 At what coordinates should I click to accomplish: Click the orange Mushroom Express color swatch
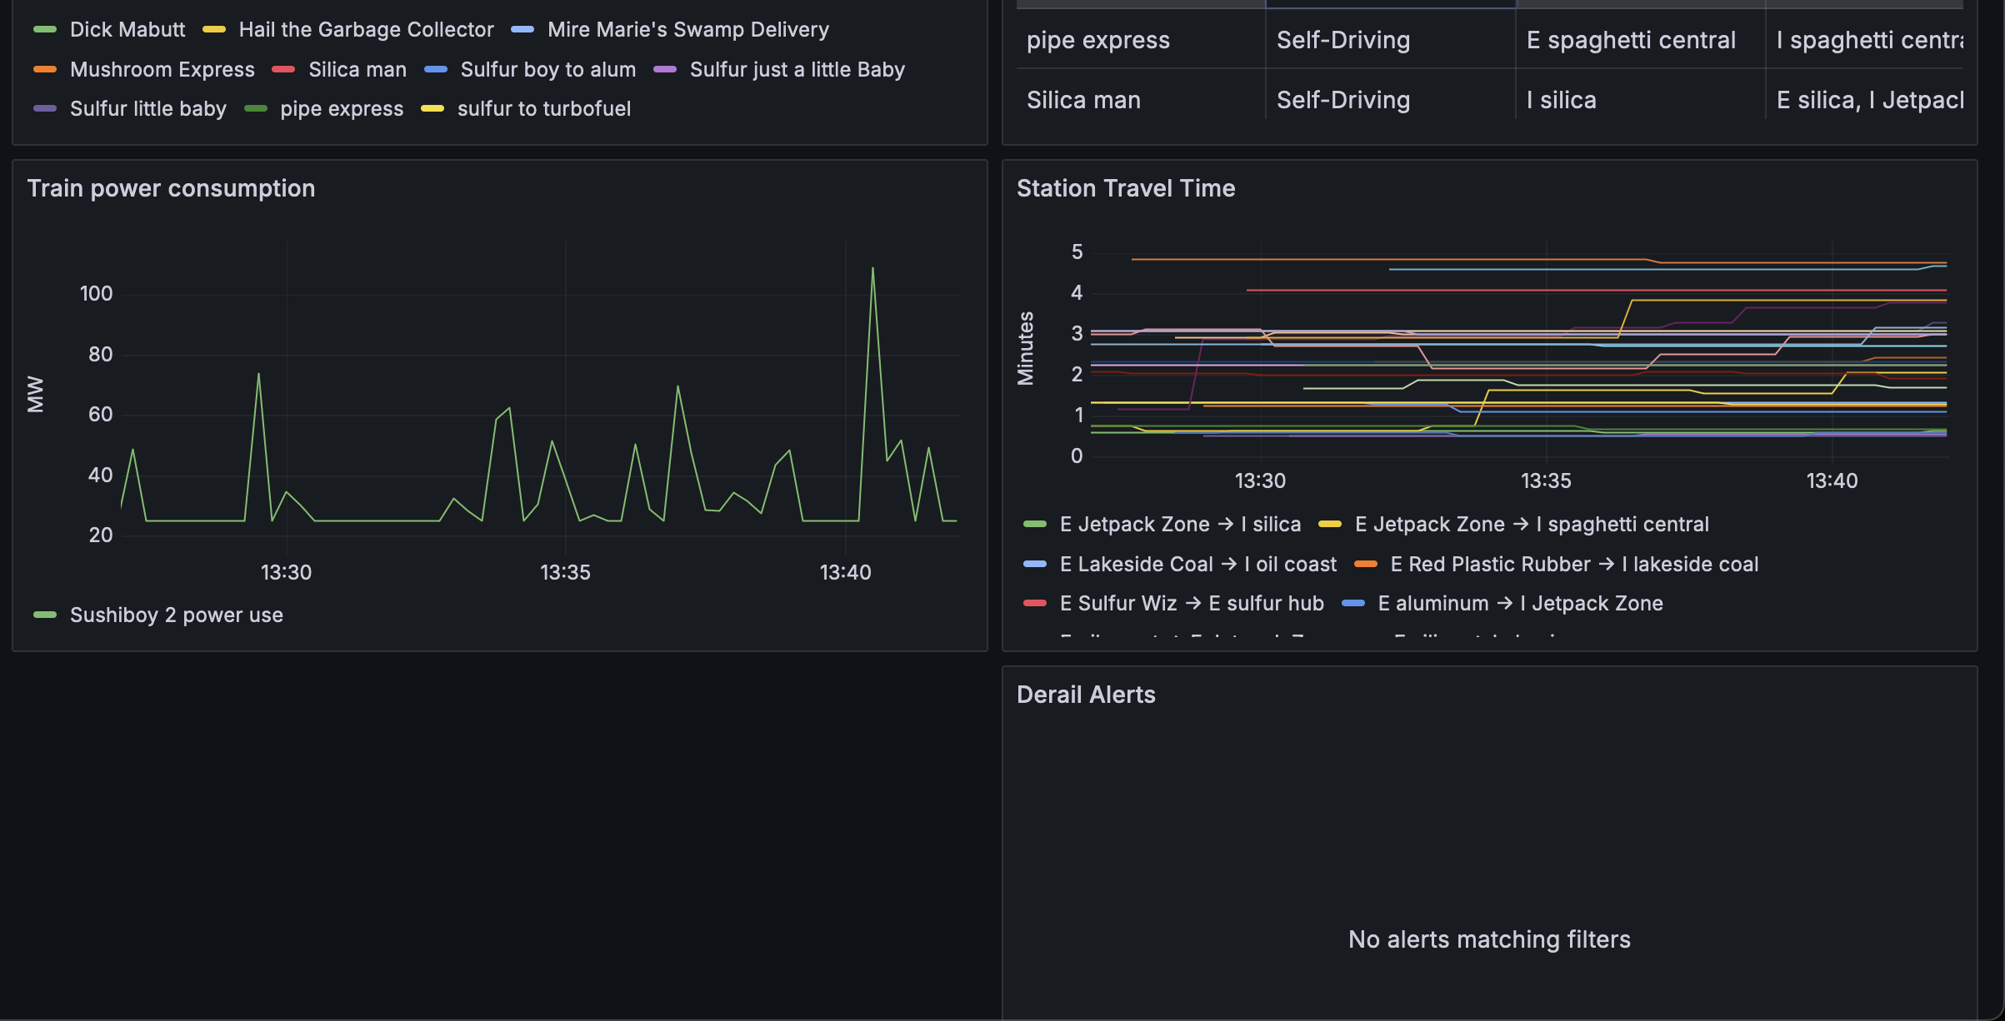pos(45,70)
